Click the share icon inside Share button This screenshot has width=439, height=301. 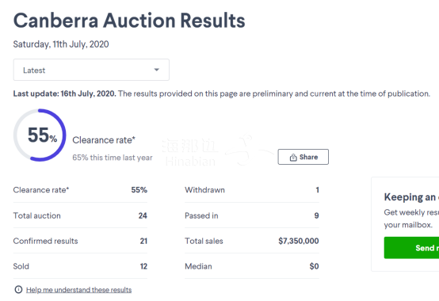point(293,158)
